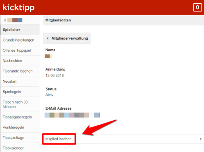
Task: Click the blurred member name value
Action: coord(48,56)
